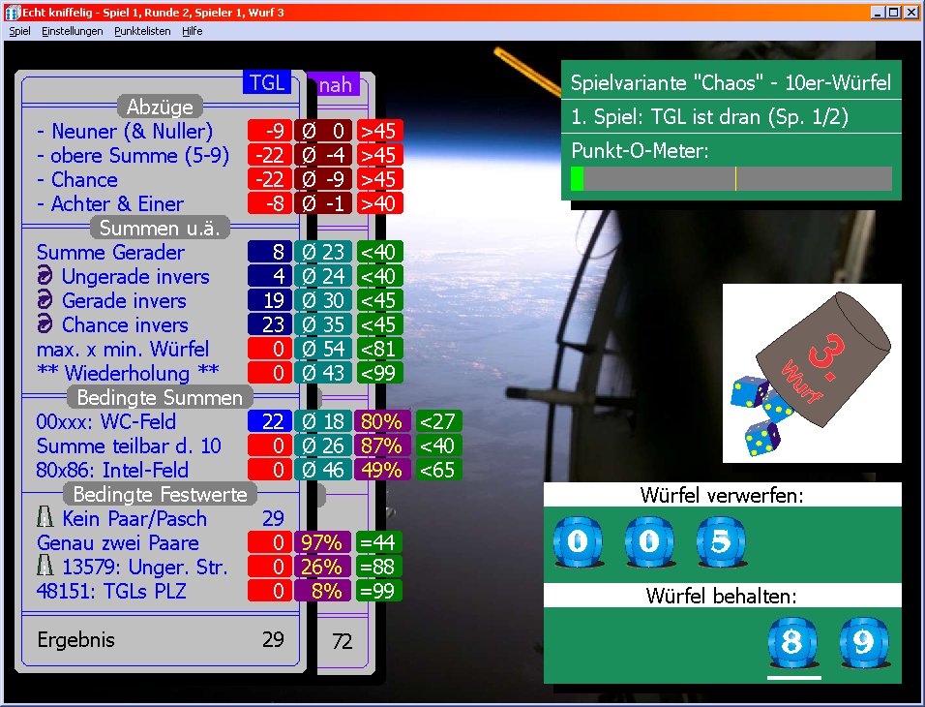The image size is (925, 707).
Task: Click the Würfel behalten heading
Action: [722, 596]
